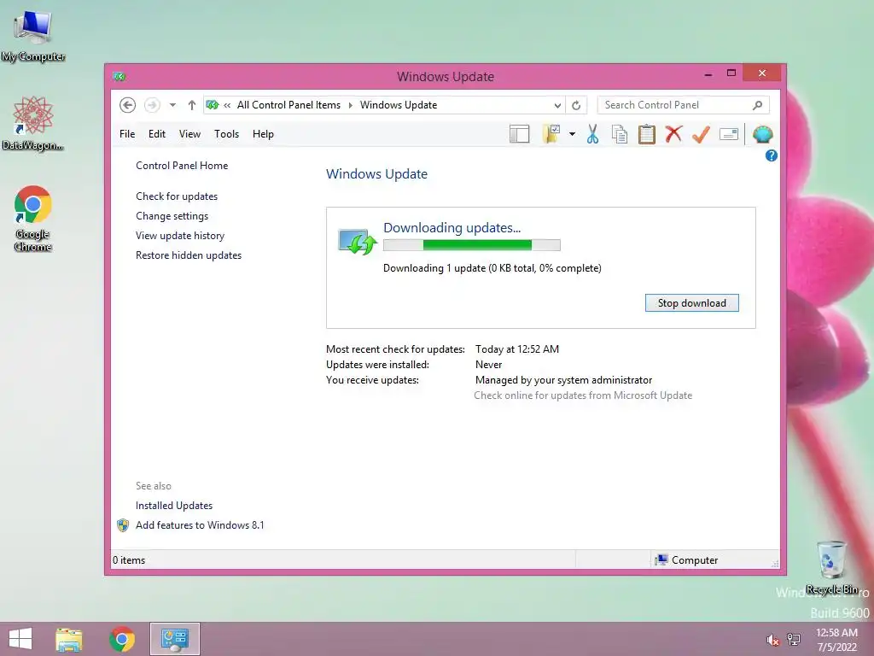Screen dimensions: 874x656
Task: Select the My Computer desktop icon
Action: 33,36
